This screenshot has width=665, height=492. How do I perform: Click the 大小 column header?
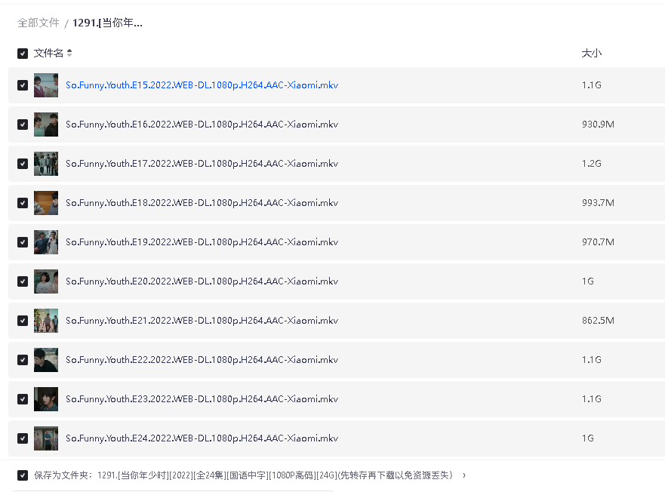[591, 54]
